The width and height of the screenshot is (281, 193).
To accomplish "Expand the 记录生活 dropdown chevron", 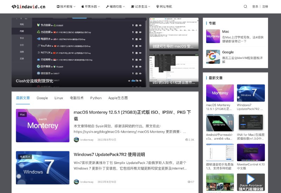I will click(x=149, y=7).
